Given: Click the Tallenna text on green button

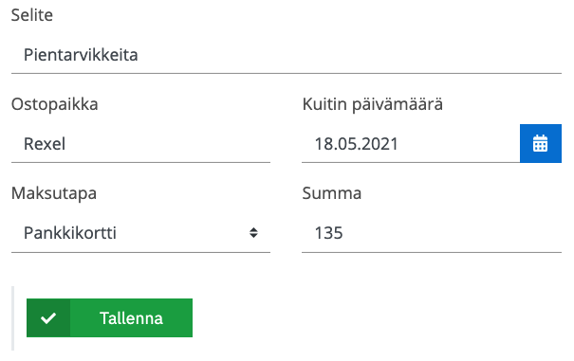Looking at the screenshot, I should [131, 318].
